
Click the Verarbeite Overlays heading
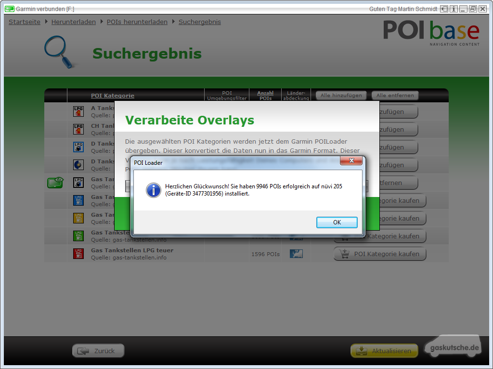click(x=190, y=120)
